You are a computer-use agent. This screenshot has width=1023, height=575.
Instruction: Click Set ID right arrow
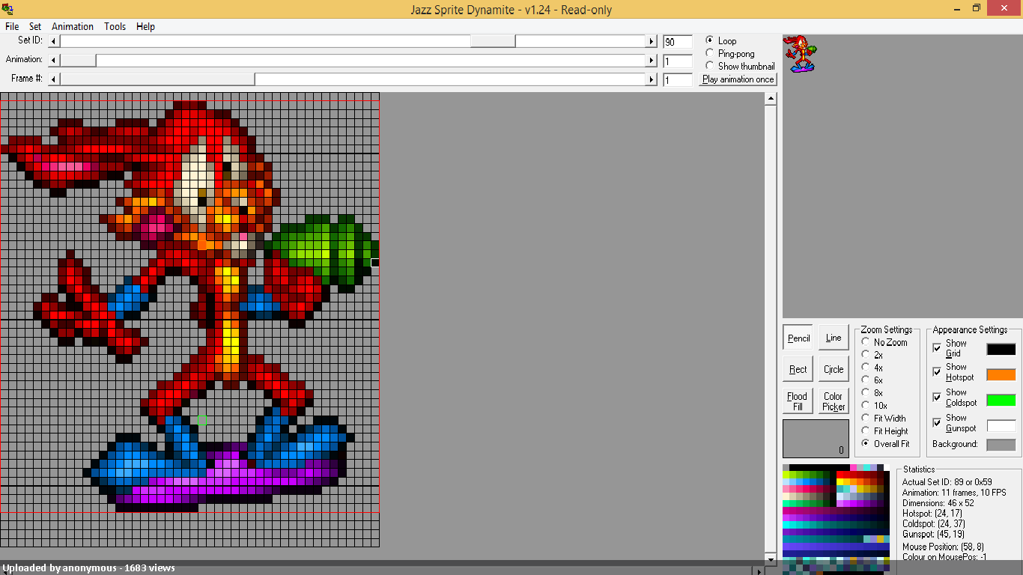(x=652, y=41)
